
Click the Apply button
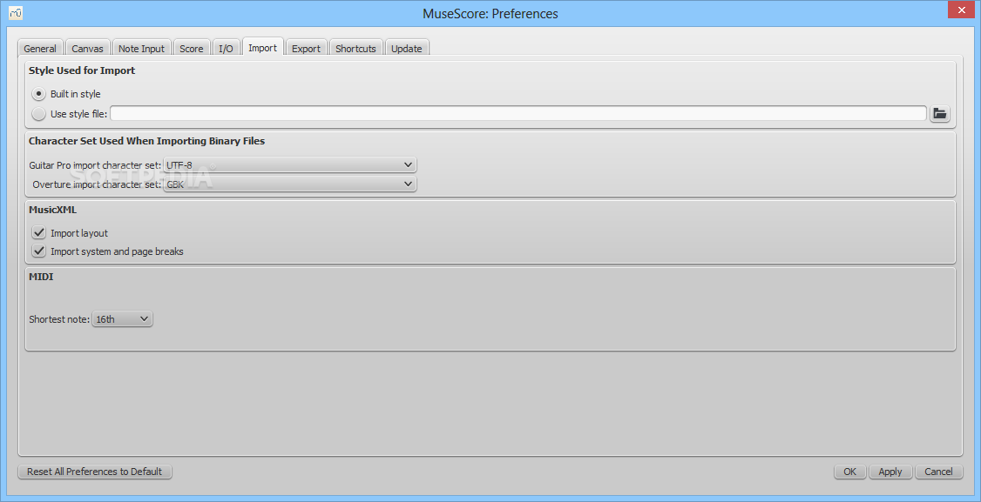(x=890, y=472)
